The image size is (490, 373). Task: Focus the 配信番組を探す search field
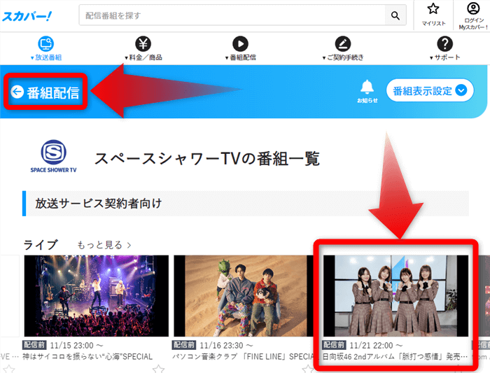coord(232,15)
